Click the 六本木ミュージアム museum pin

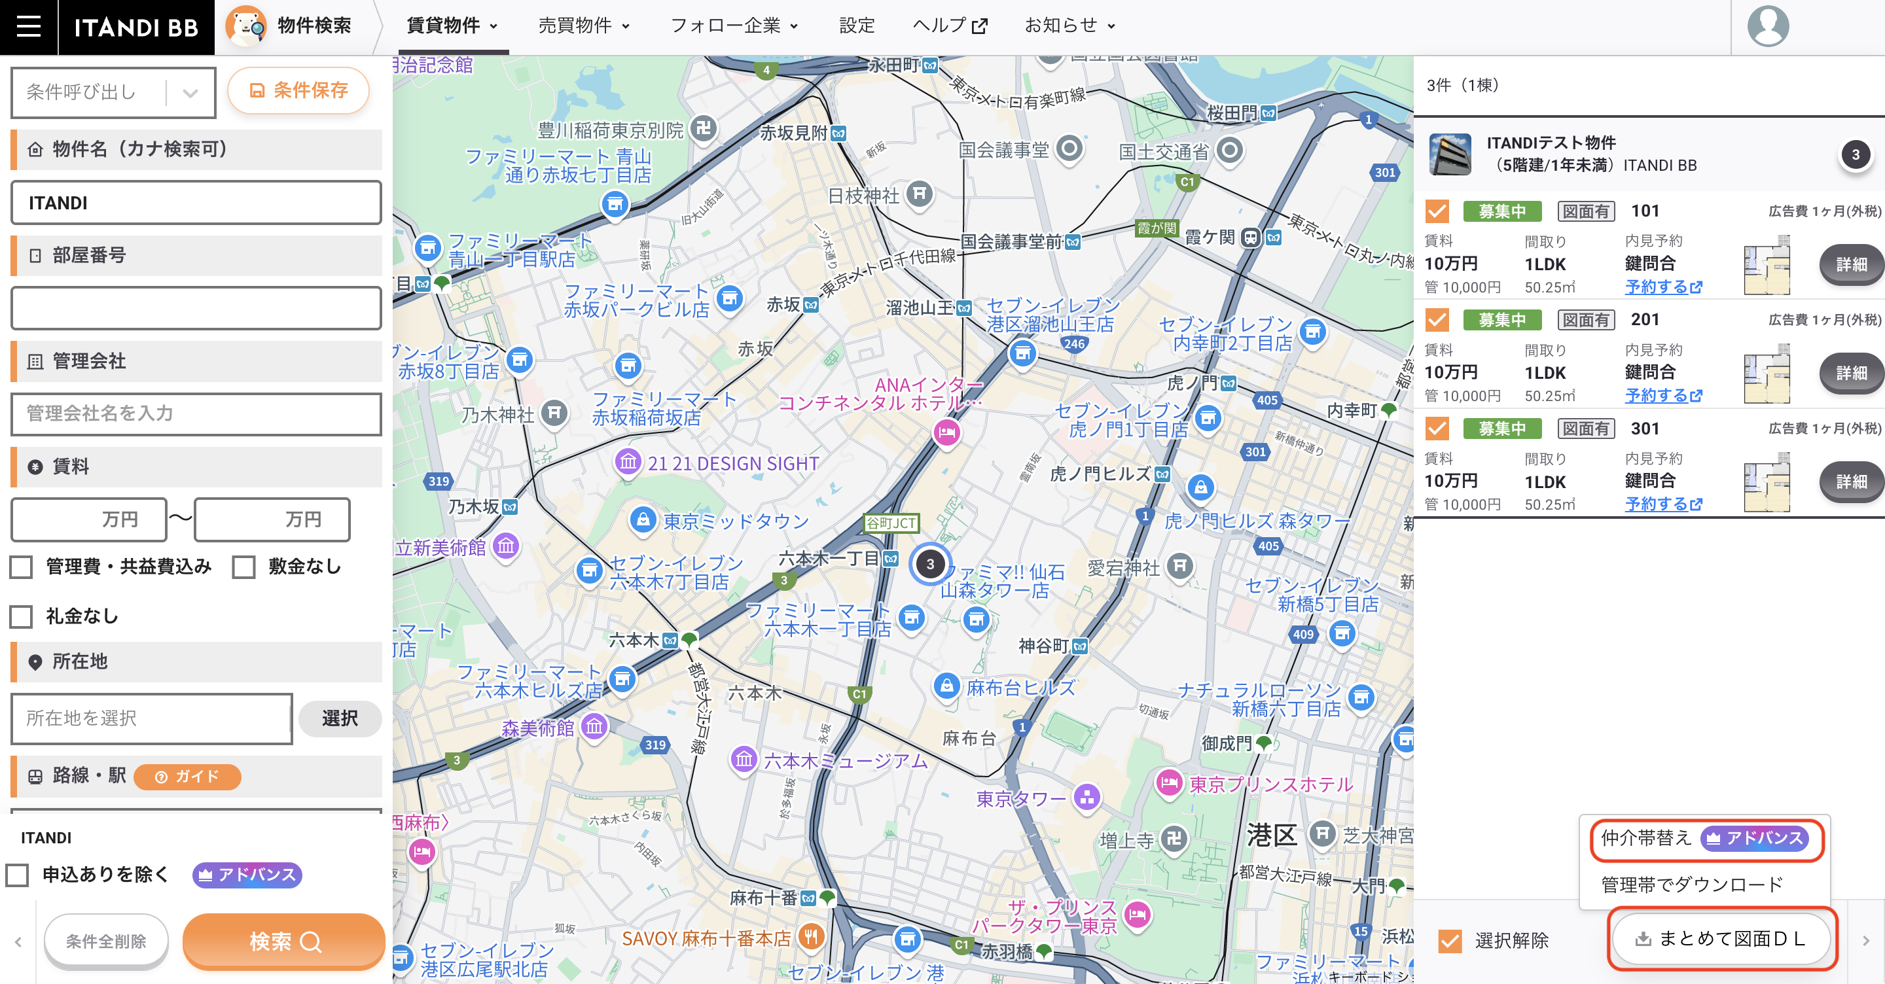tap(744, 760)
